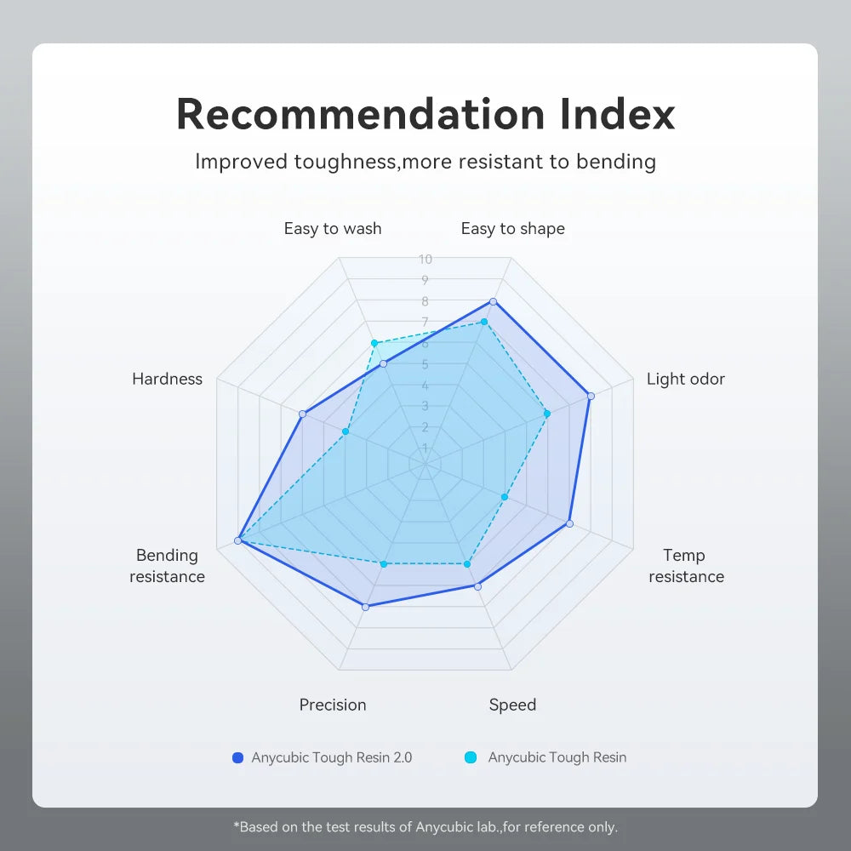851x851 pixels.
Task: Click the scale value 10 atop the radar chart
Action: (425, 259)
